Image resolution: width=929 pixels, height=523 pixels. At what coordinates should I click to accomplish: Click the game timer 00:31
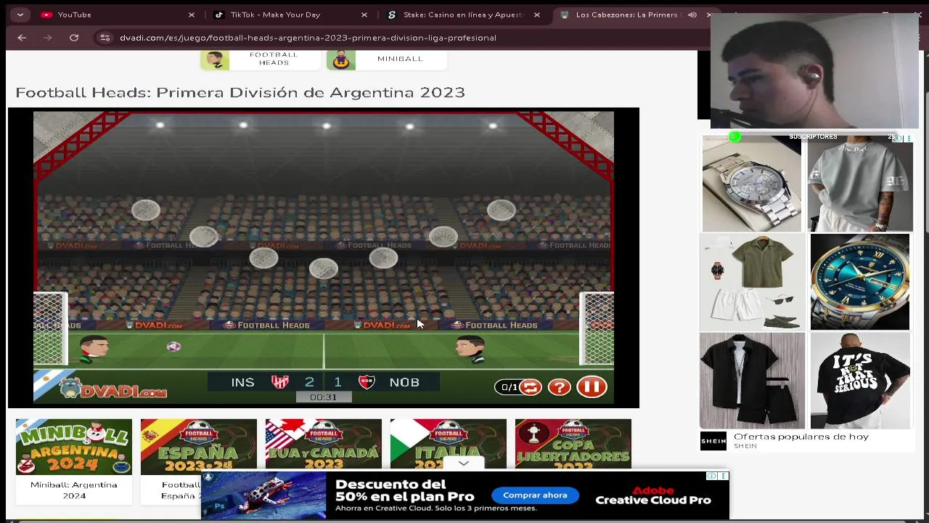click(x=323, y=397)
